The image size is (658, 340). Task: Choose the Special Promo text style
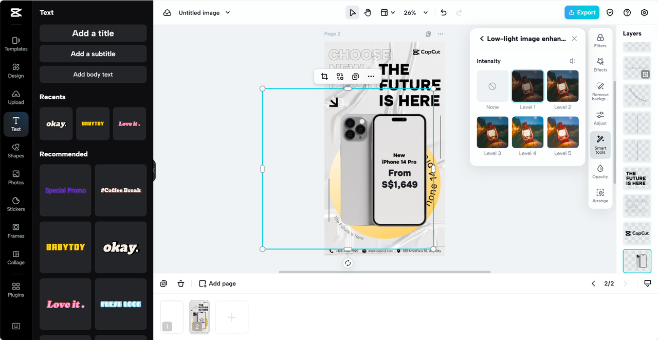[65, 190]
